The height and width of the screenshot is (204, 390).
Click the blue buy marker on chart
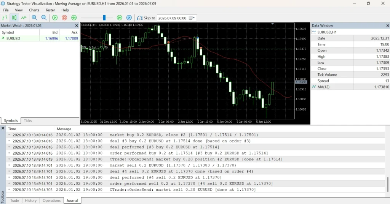[x=198, y=38]
